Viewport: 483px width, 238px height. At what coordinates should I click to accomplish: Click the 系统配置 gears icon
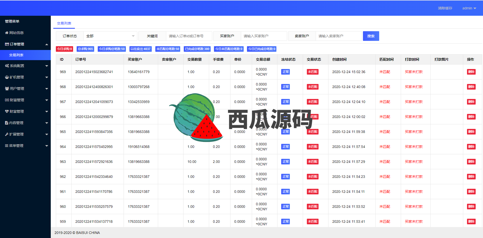(x=7, y=66)
